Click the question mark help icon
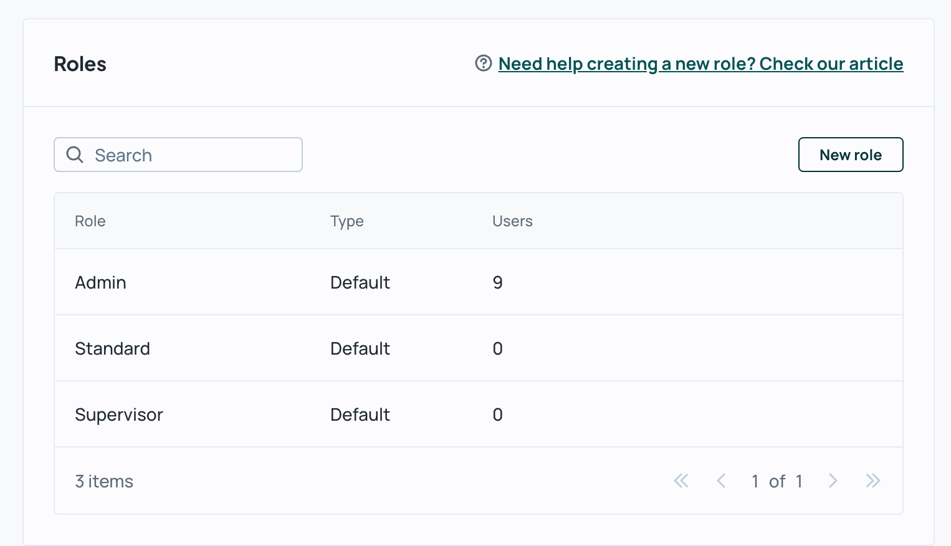This screenshot has width=951, height=546. point(484,63)
